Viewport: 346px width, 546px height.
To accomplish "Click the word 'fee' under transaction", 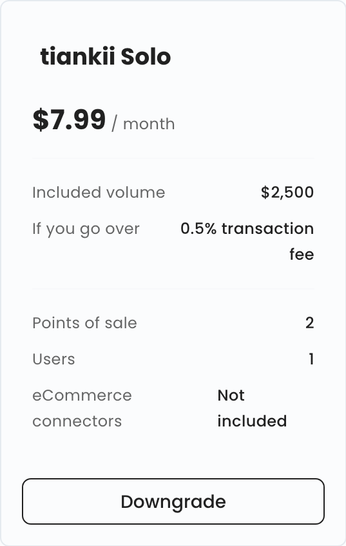I will [302, 254].
